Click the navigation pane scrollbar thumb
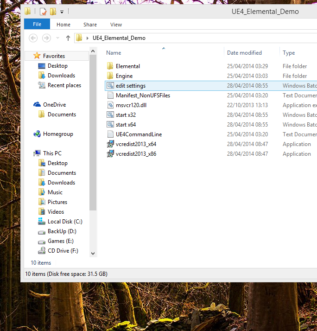This screenshot has width=317, height=331. click(x=93, y=133)
